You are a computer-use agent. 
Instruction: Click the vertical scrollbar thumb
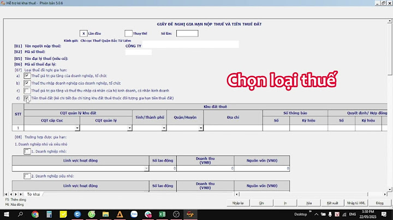[x=390, y=49]
